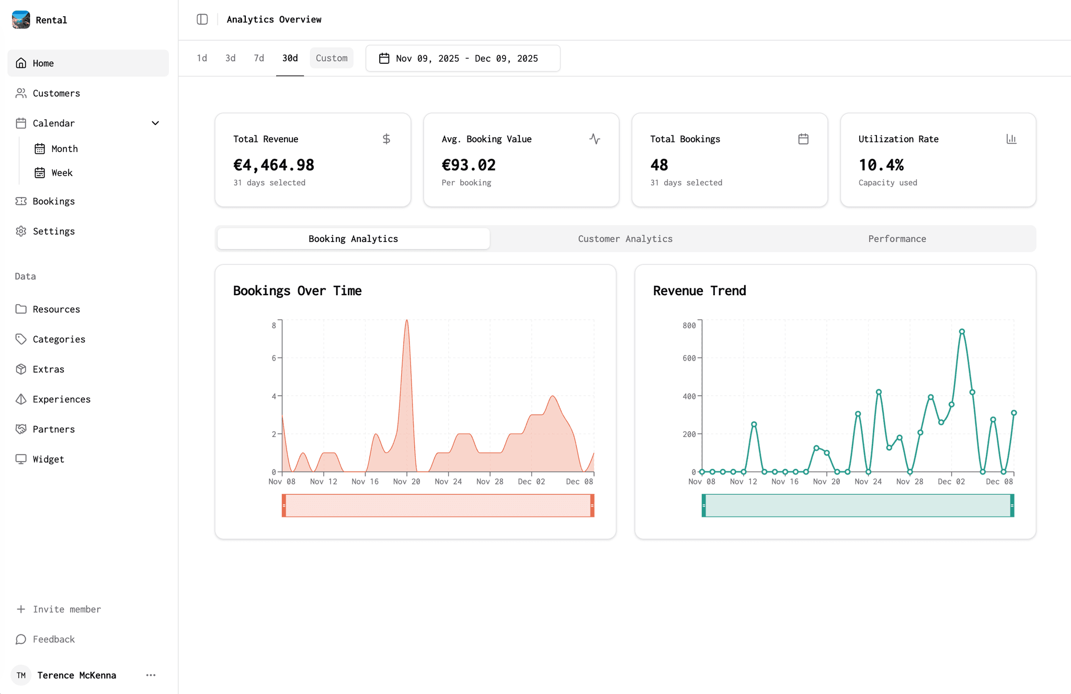Select the Custom range option
Screen dimensions: 1071x694
[332, 58]
